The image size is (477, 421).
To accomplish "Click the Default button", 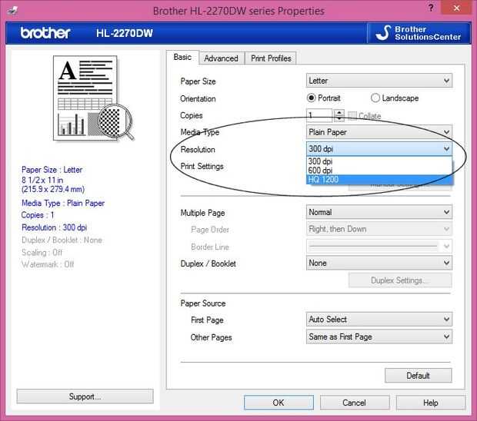I will pyautogui.click(x=418, y=376).
